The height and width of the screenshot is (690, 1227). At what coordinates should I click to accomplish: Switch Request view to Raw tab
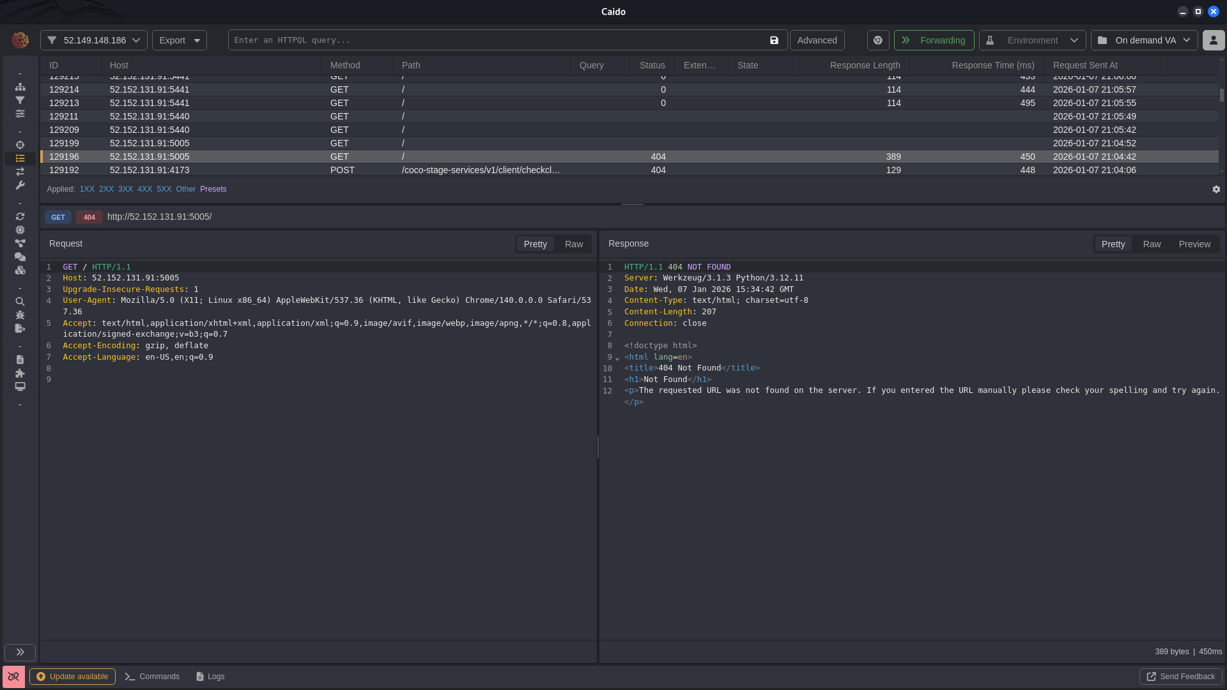point(574,244)
